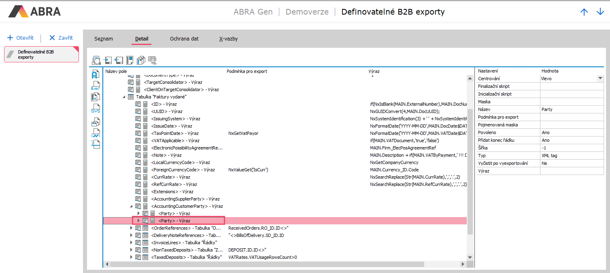The height and width of the screenshot is (273, 610).
Task: Click the NxGetVatPayor condition cell
Action: (x=243, y=133)
